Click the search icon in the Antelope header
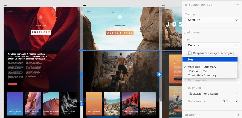The width and height of the screenshot is (242, 118). [76, 11]
